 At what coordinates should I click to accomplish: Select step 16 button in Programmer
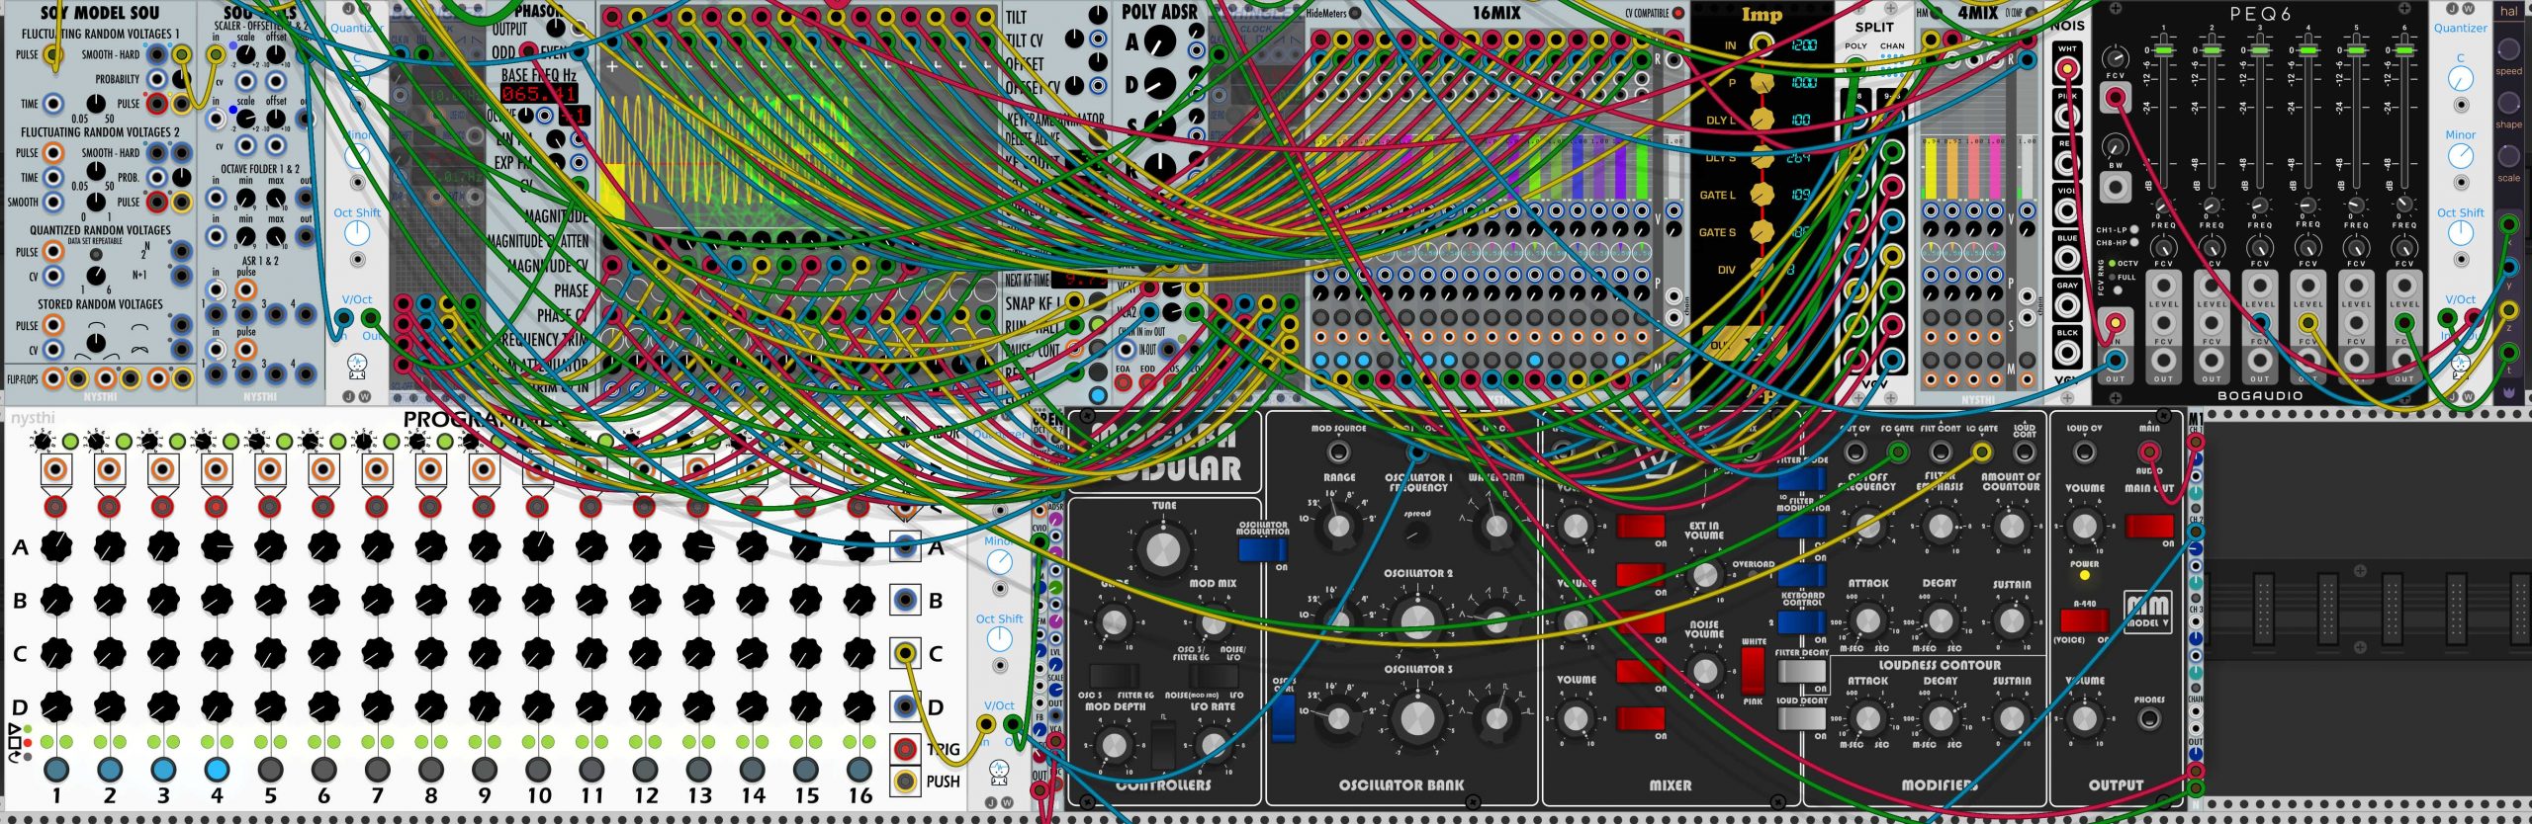pos(859,769)
